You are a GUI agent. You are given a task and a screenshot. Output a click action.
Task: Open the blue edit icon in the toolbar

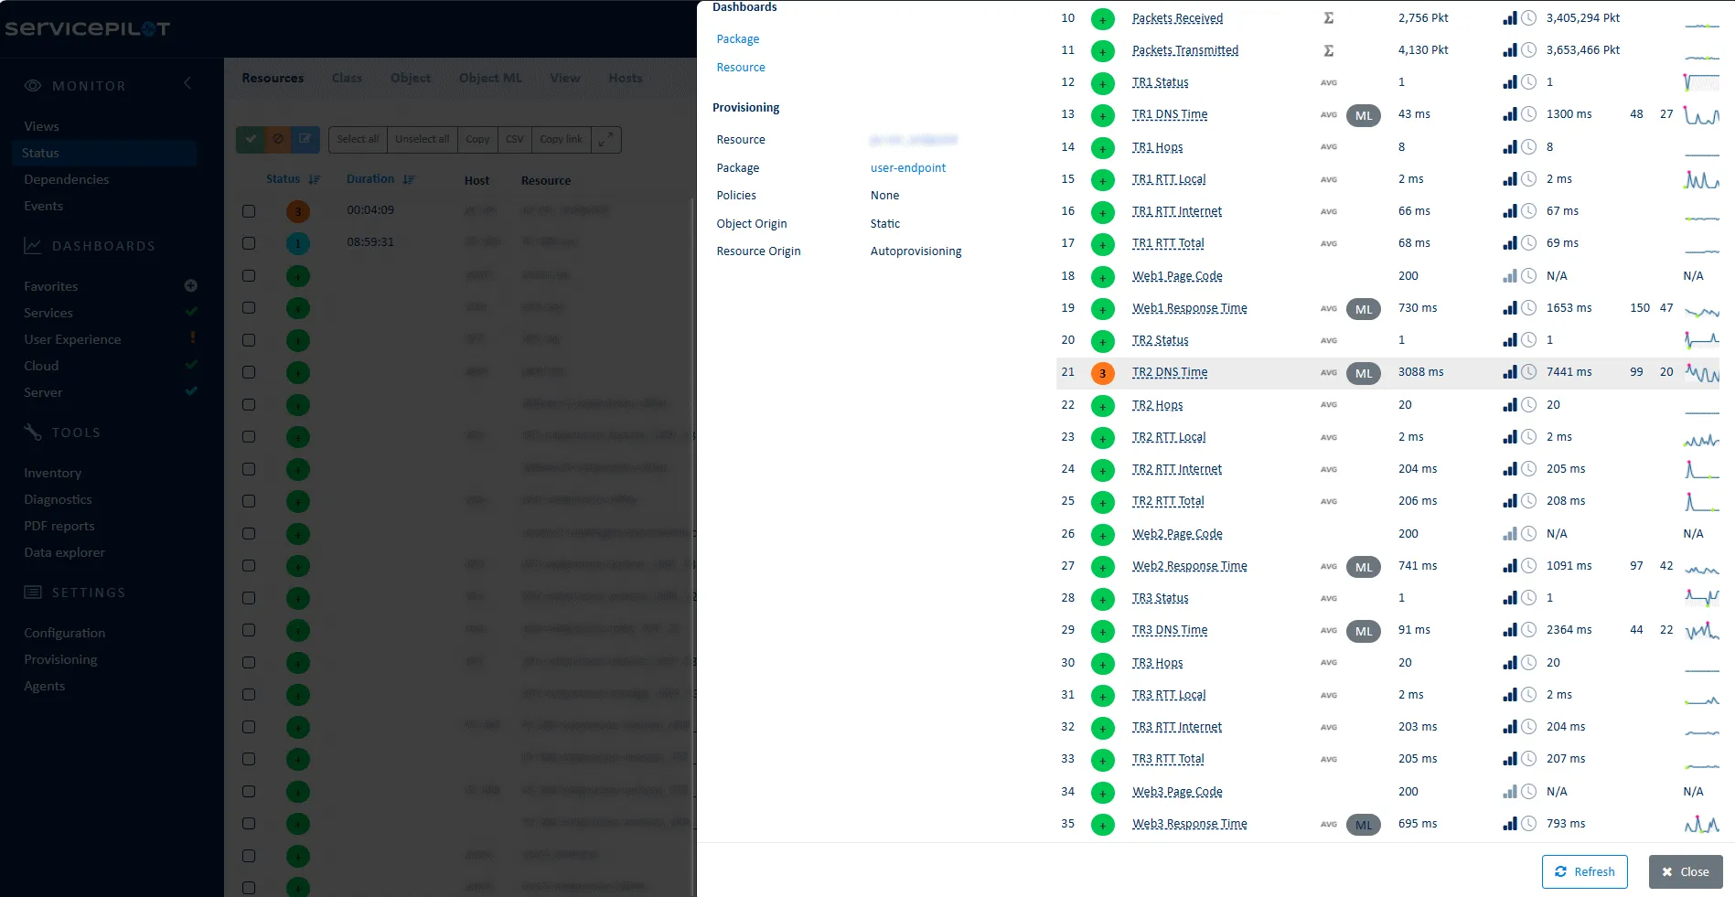coord(305,139)
